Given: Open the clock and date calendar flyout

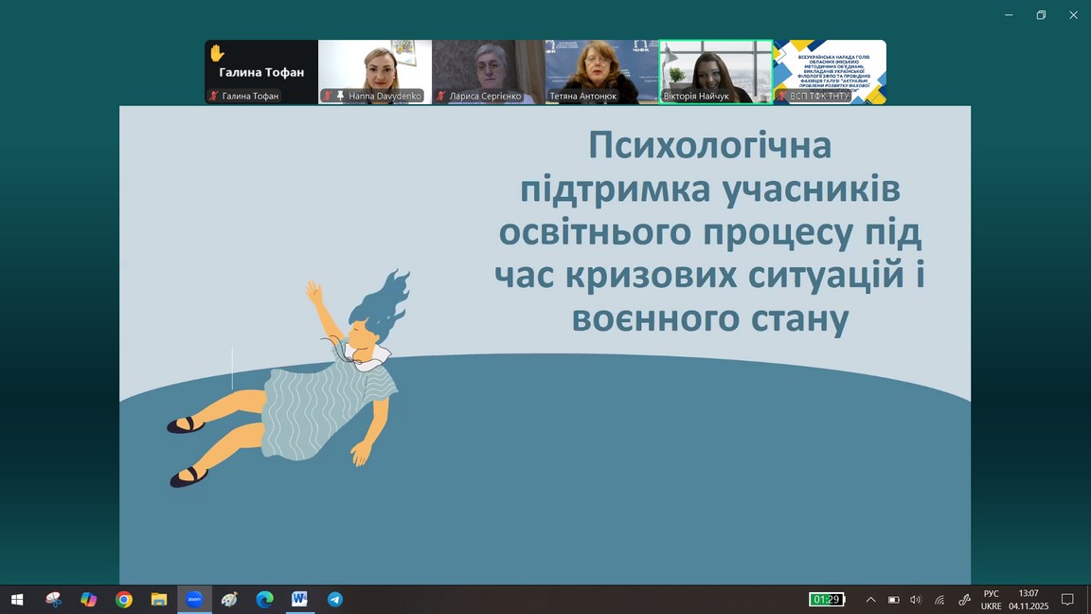Looking at the screenshot, I should [x=1028, y=599].
